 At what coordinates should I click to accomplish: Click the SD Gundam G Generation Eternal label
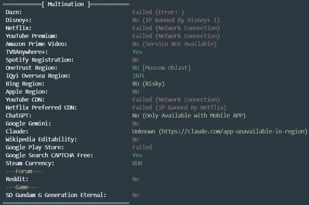(x=56, y=195)
